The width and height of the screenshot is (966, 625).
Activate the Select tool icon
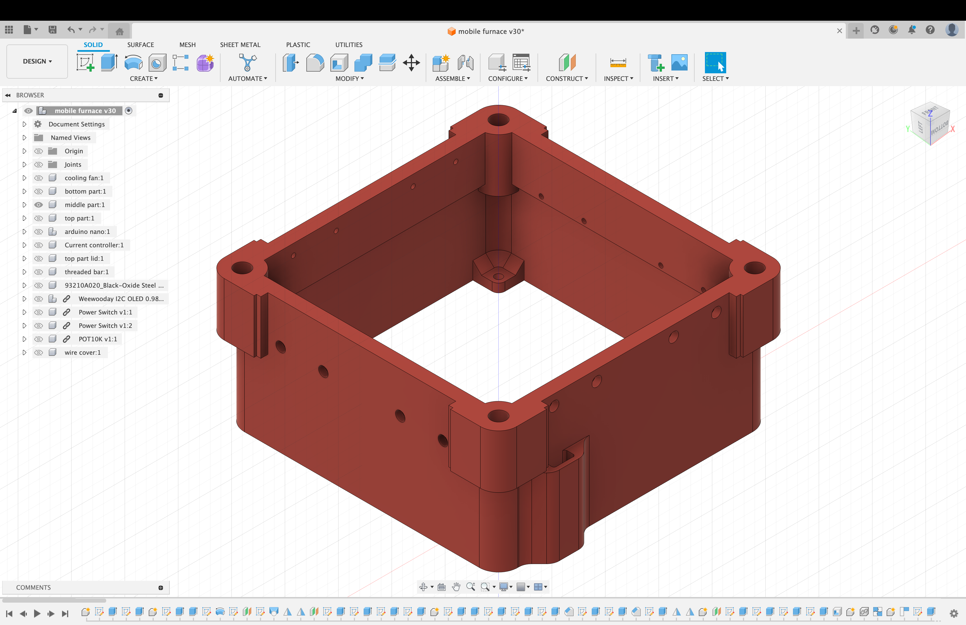point(715,63)
